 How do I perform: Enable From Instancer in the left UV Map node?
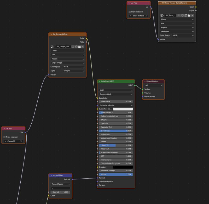point(4,137)
